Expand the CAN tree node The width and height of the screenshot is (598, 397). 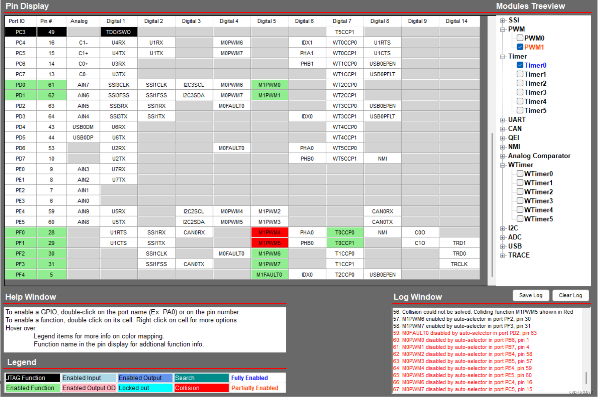pos(502,129)
